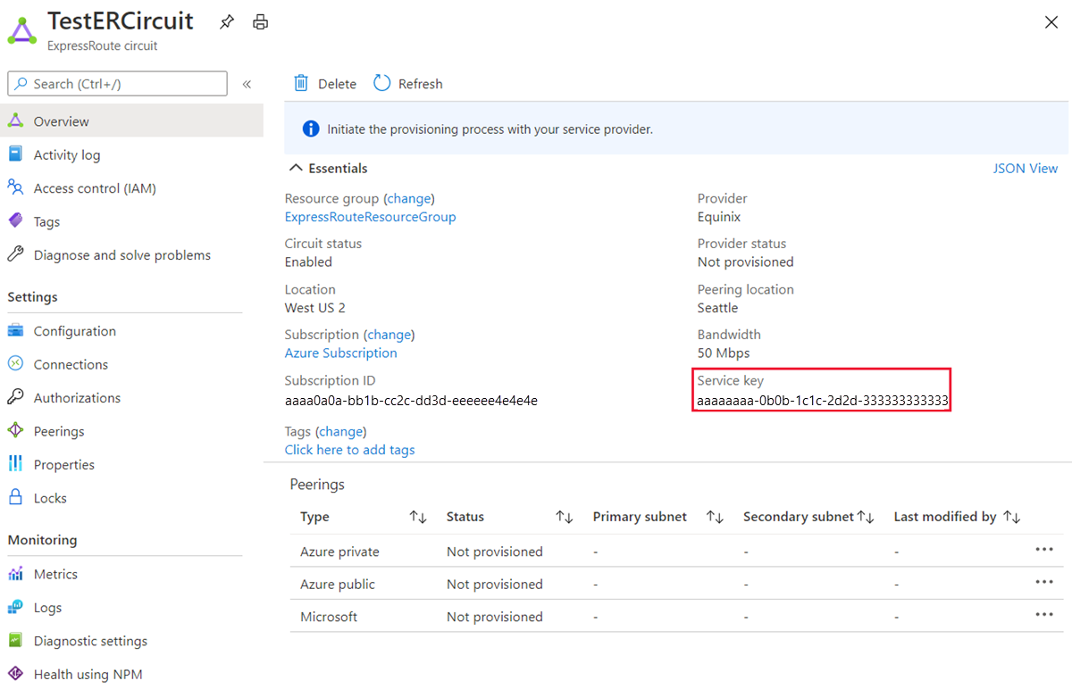Open JSON View
Image resolution: width=1072 pixels, height=689 pixels.
[1025, 168]
